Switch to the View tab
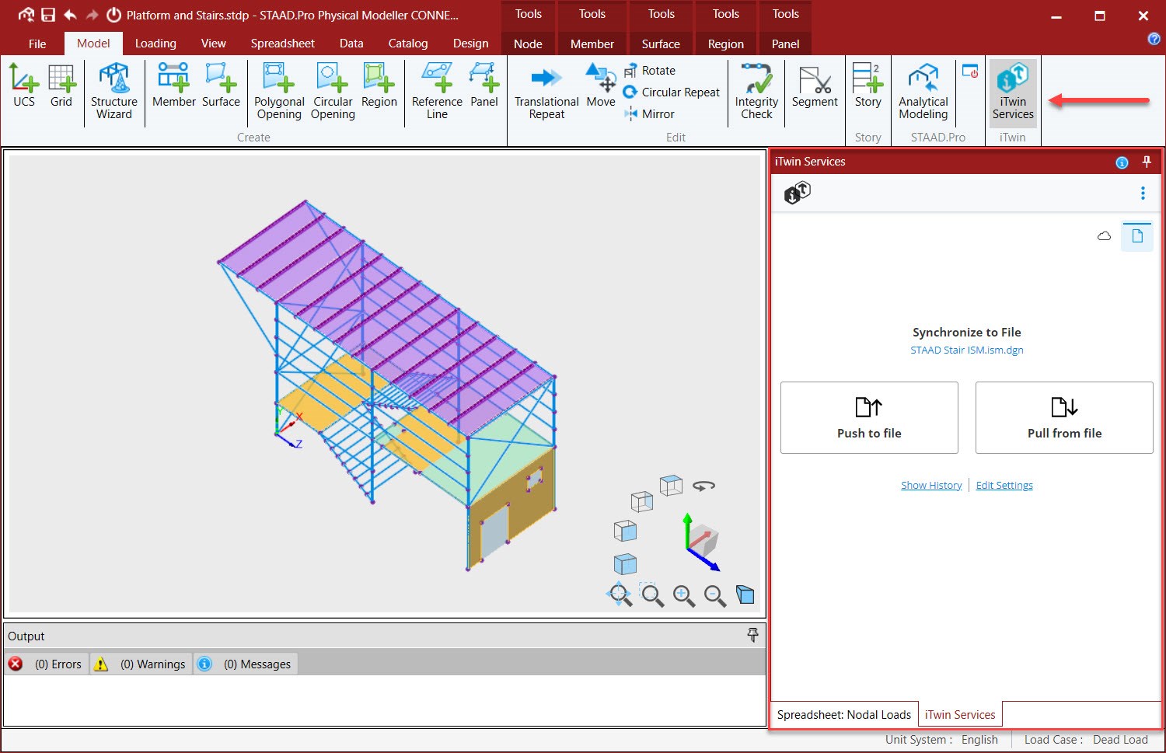1166x753 pixels. [213, 44]
